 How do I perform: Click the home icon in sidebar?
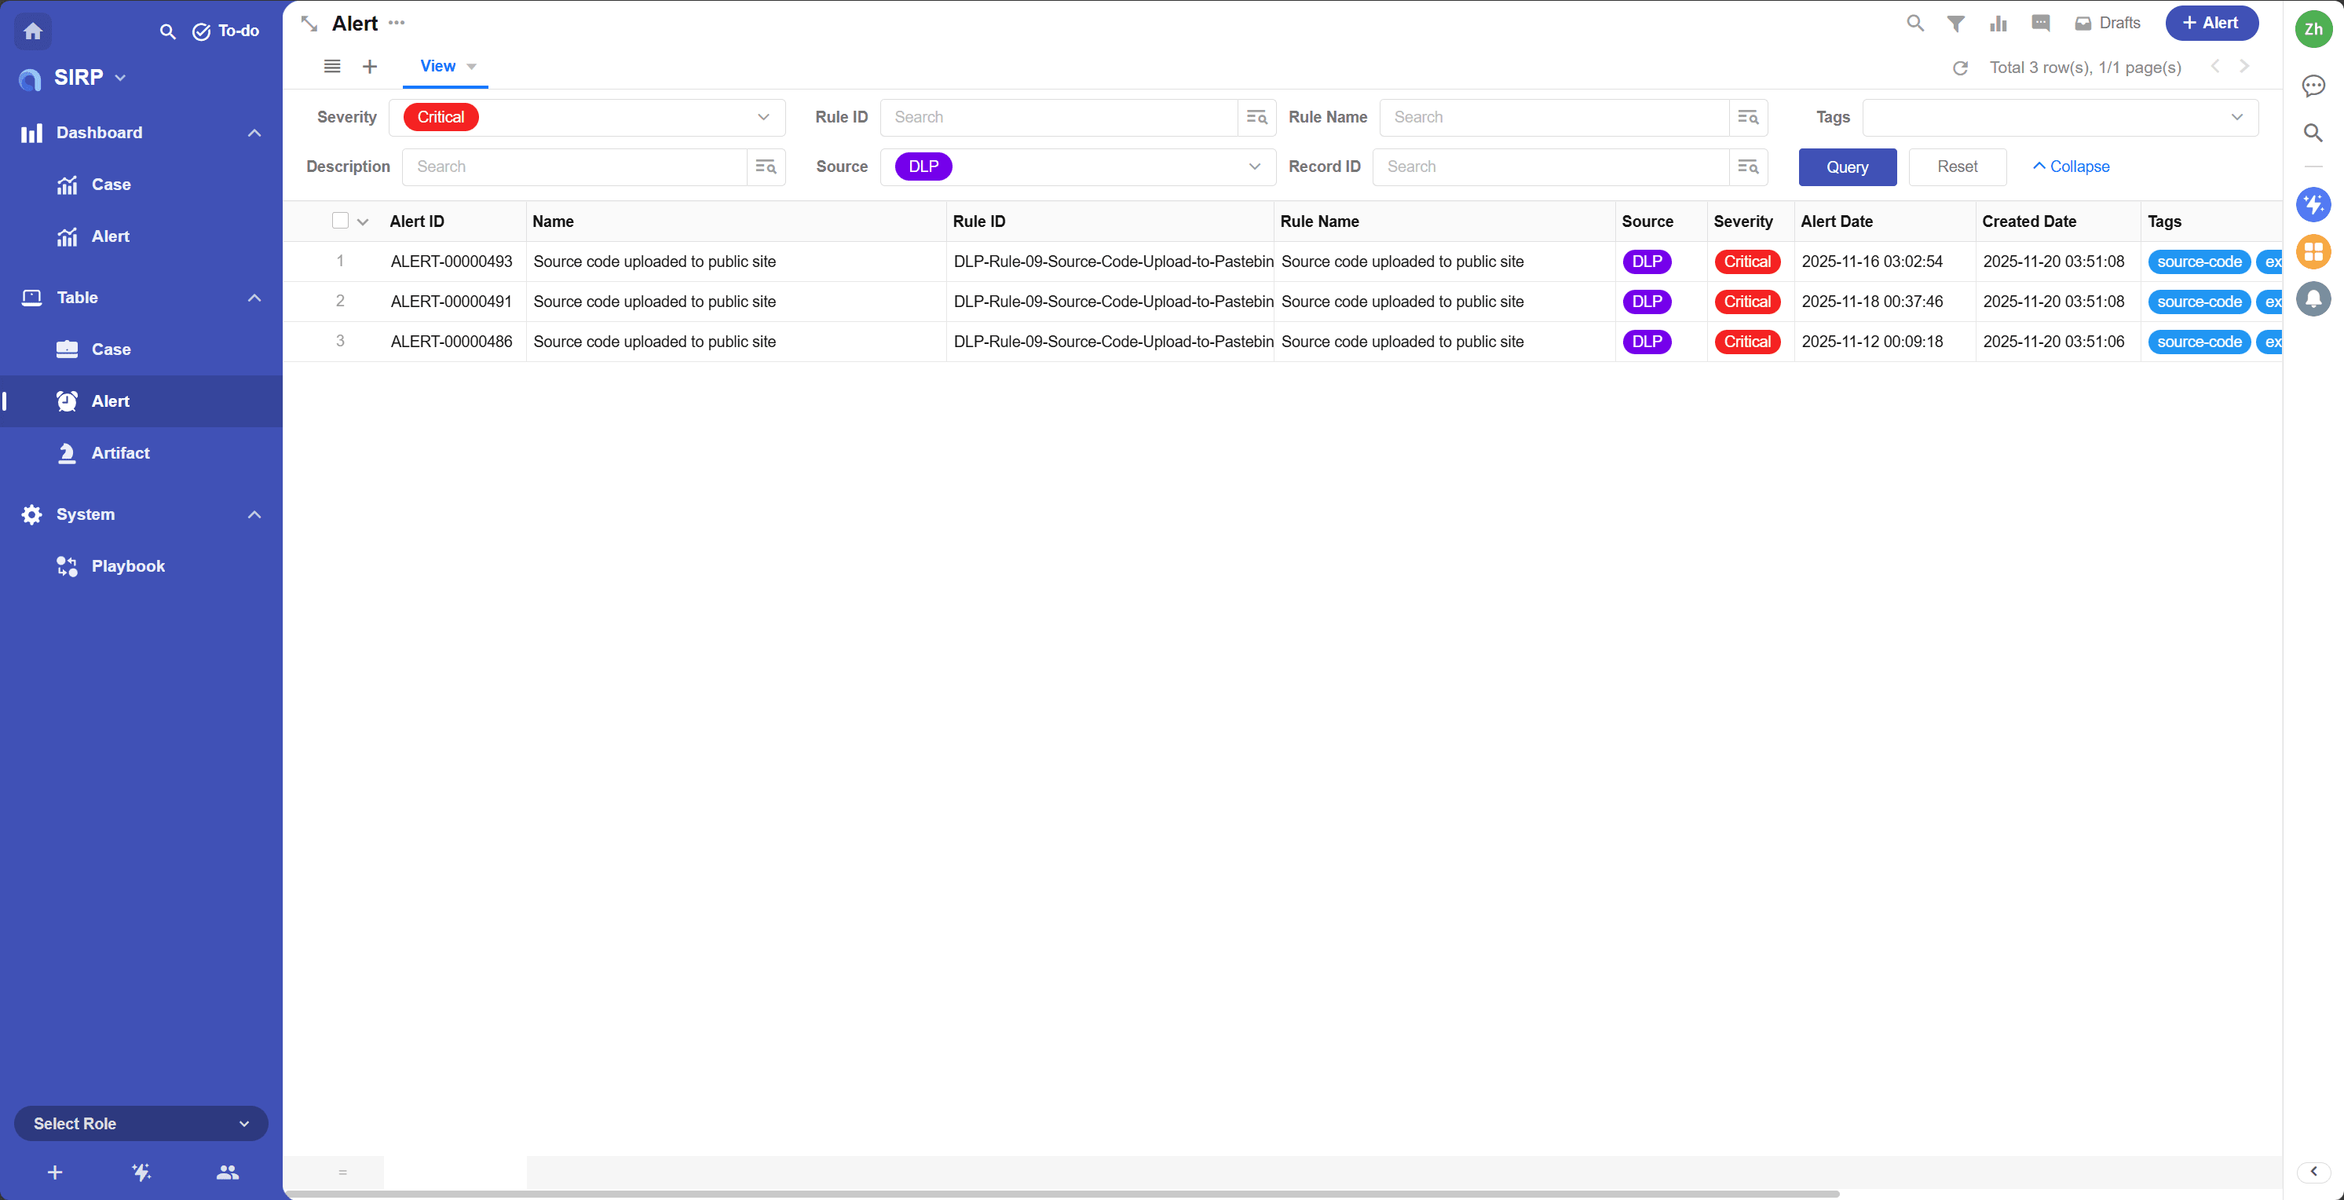coord(33,31)
